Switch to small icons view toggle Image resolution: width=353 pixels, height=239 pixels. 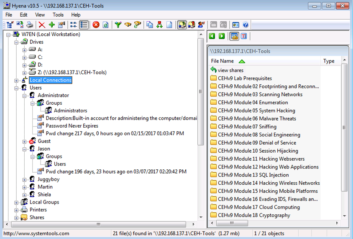pyautogui.click(x=73, y=25)
